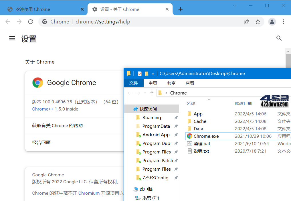291x201 pixels.
Task: Expand the Quick Access Toolbar dropdown arrow
Action: coord(153,74)
